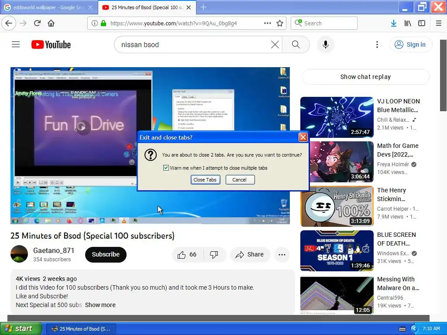Click the video title 25 Minutes of Bsod

pos(93,236)
